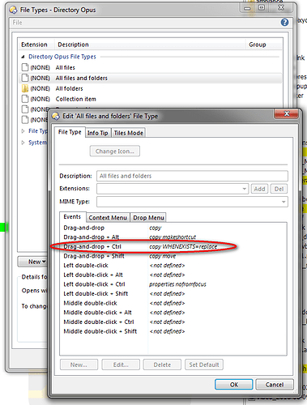Image resolution: width=307 pixels, height=405 pixels.
Task: Select the 'All folders' row text
Action: click(70, 88)
